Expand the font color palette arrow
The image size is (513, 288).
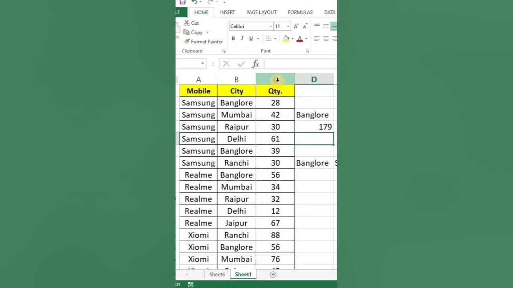[x=306, y=39]
